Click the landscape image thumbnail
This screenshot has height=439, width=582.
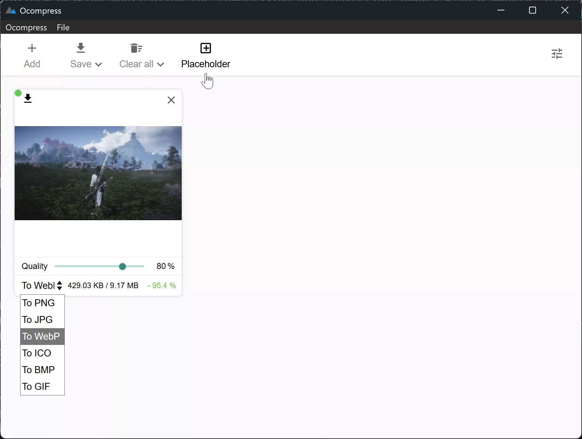pos(98,173)
